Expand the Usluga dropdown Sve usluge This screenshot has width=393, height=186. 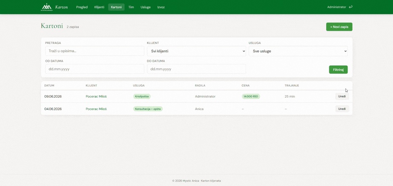[x=298, y=51]
